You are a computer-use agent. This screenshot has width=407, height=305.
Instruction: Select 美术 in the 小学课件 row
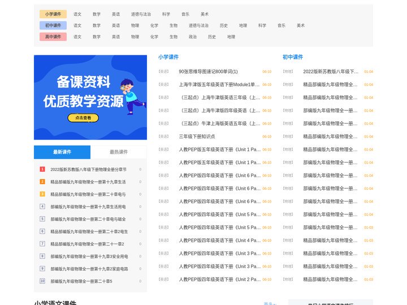tap(205, 14)
